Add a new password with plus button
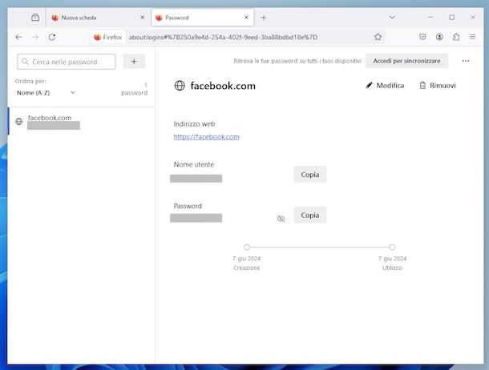 pos(134,62)
